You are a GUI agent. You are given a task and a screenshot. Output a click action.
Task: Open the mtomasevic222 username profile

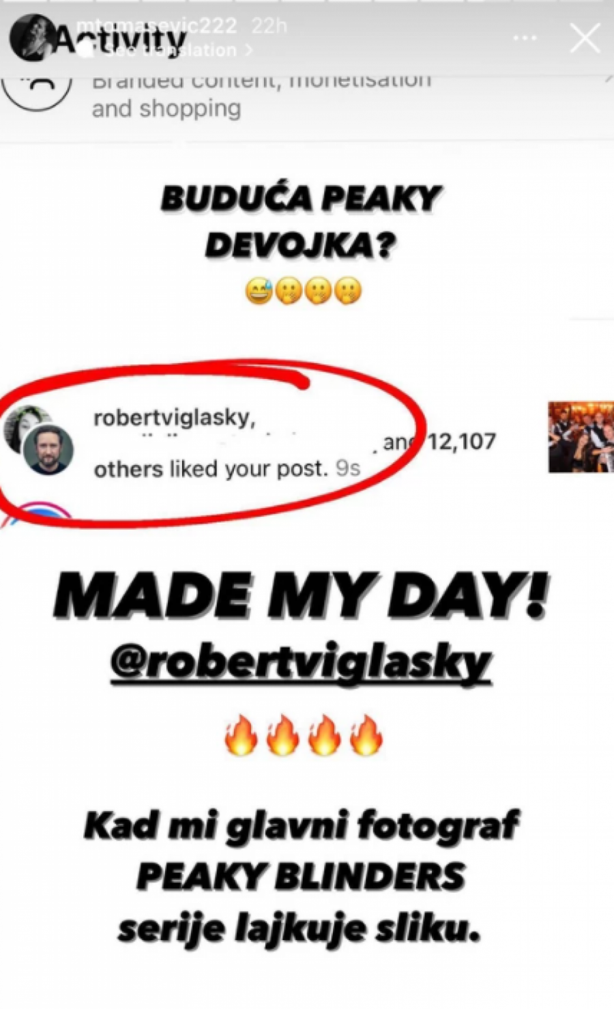[x=156, y=27]
